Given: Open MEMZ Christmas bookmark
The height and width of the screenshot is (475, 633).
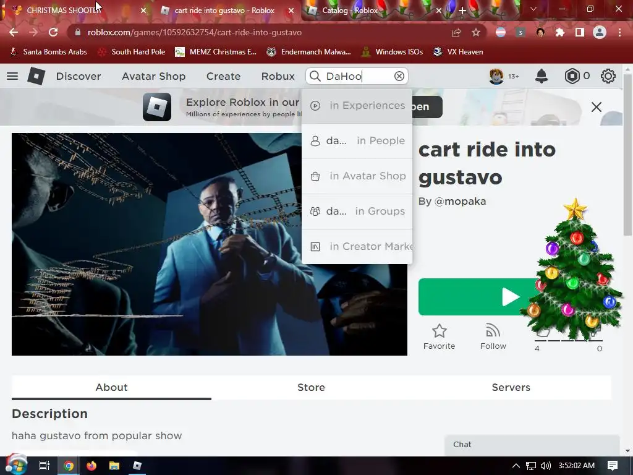Looking at the screenshot, I should pos(216,52).
